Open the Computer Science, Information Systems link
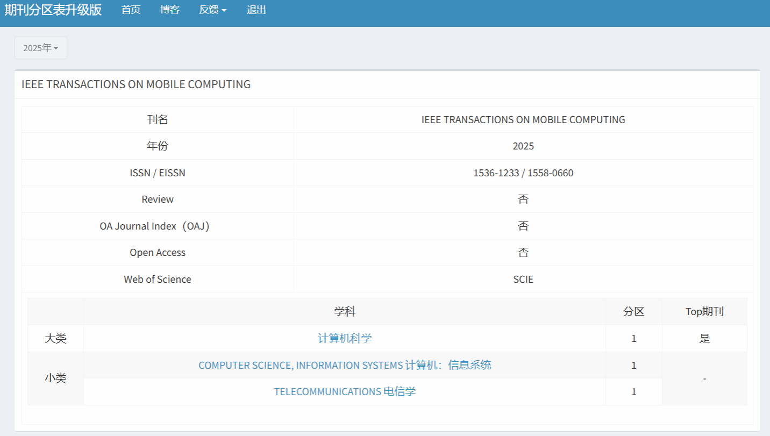This screenshot has width=770, height=436. [x=345, y=365]
